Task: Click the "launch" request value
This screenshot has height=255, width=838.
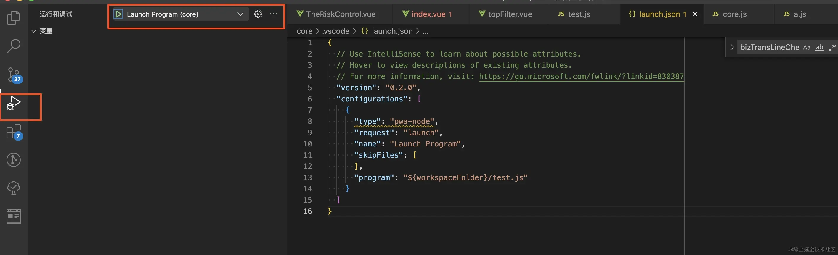Action: pyautogui.click(x=421, y=133)
